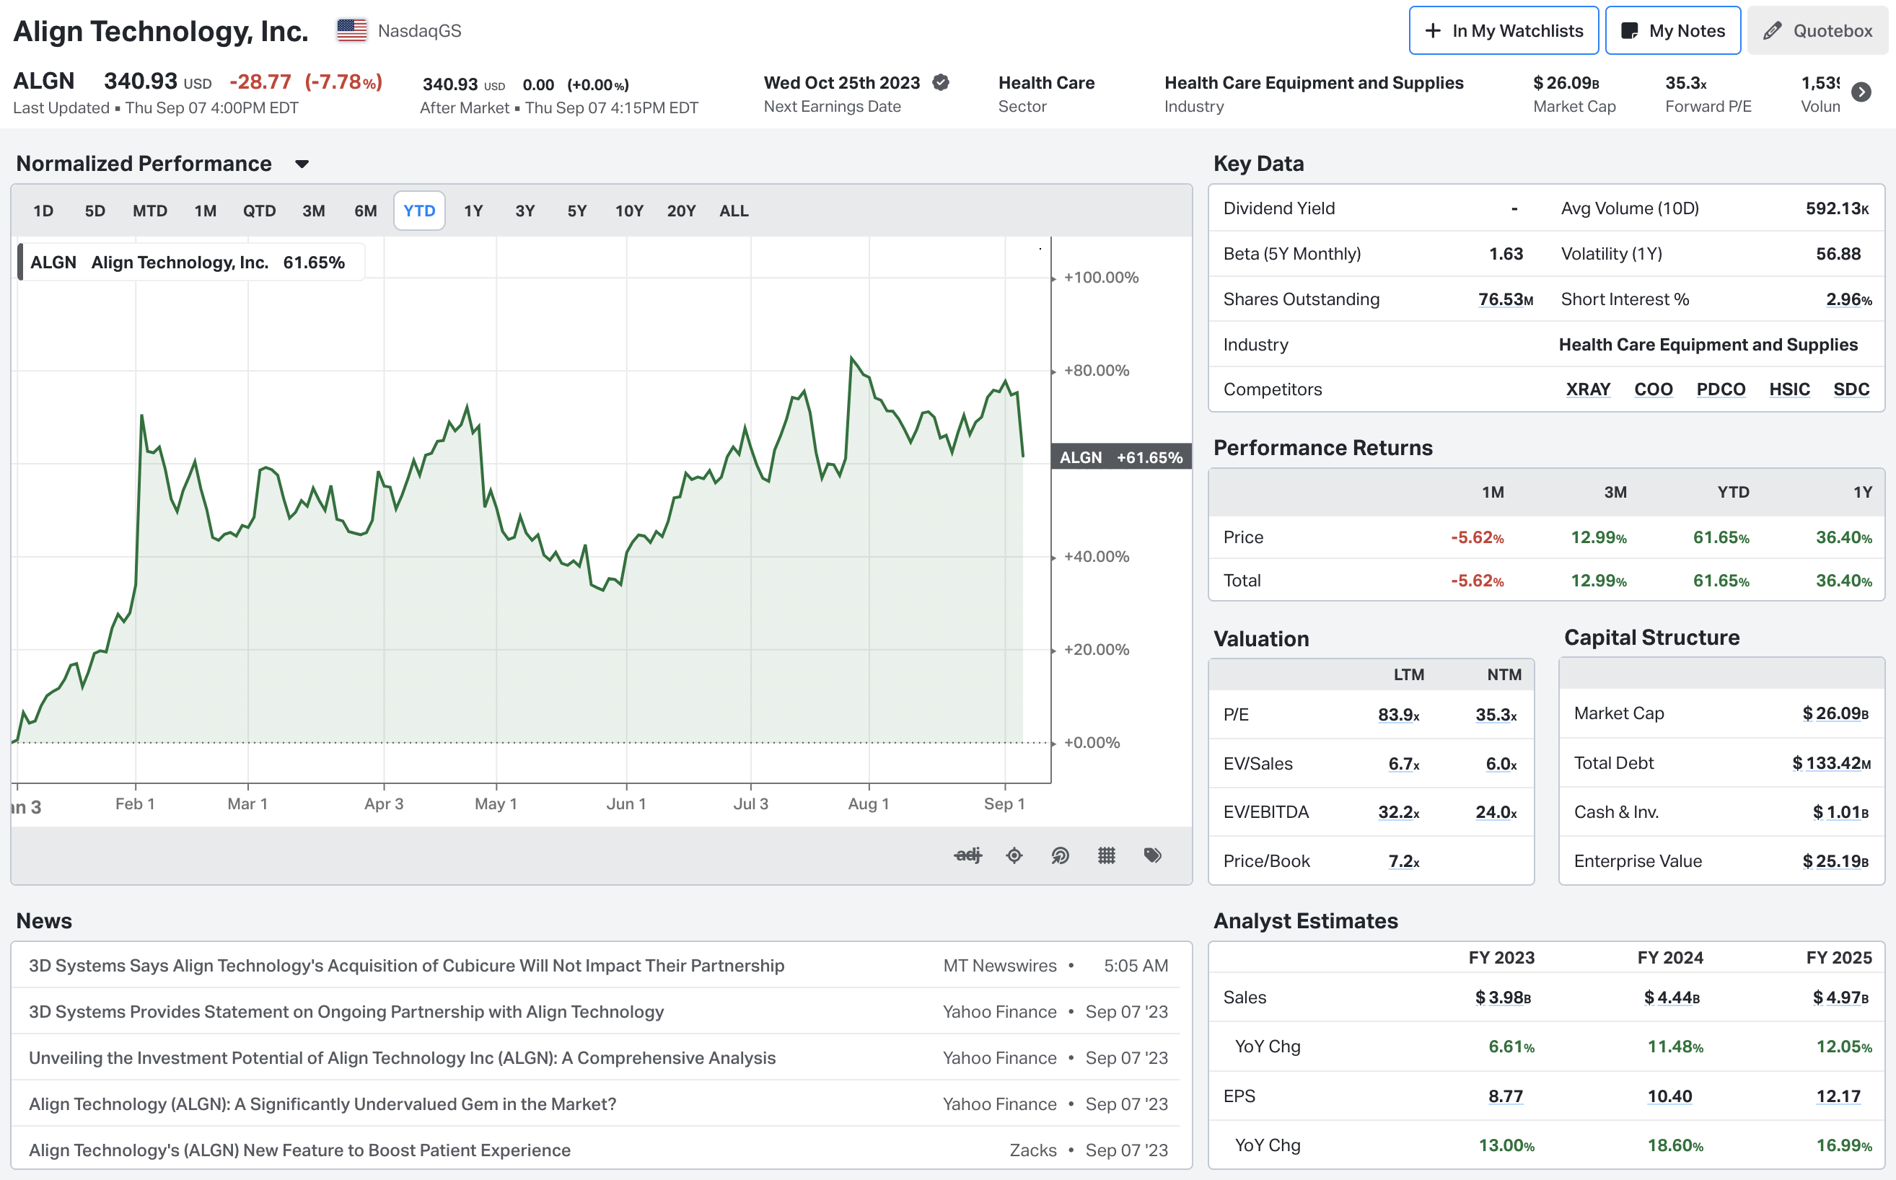This screenshot has width=1896, height=1180.
Task: Click Total Debt value $133.42M
Action: (1831, 763)
